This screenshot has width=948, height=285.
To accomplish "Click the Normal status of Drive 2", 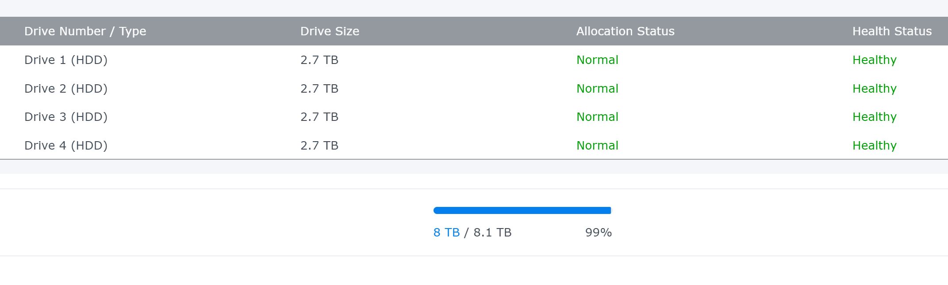I will tap(597, 88).
